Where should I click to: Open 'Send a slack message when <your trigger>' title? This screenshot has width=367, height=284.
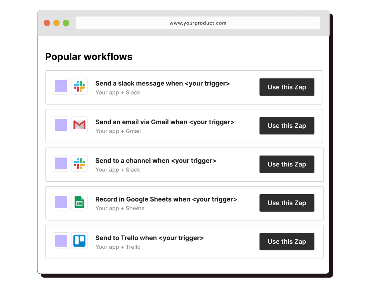[x=163, y=84]
